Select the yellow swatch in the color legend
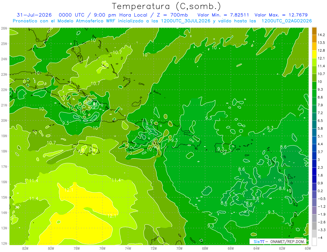The width and height of the screenshot is (327, 252). [x=314, y=55]
